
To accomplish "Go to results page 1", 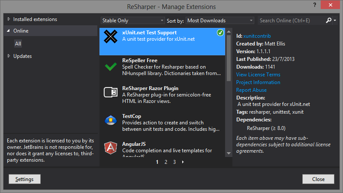I will 157,162.
